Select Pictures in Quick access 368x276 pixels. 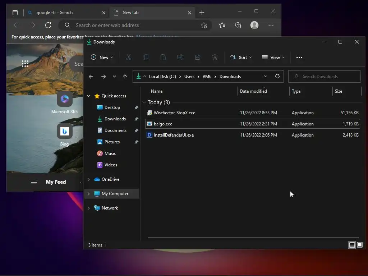112,142
